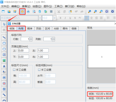Screen dimensions: 116x102
Task: Switch to the 纸张 tab
Action: 12,29
